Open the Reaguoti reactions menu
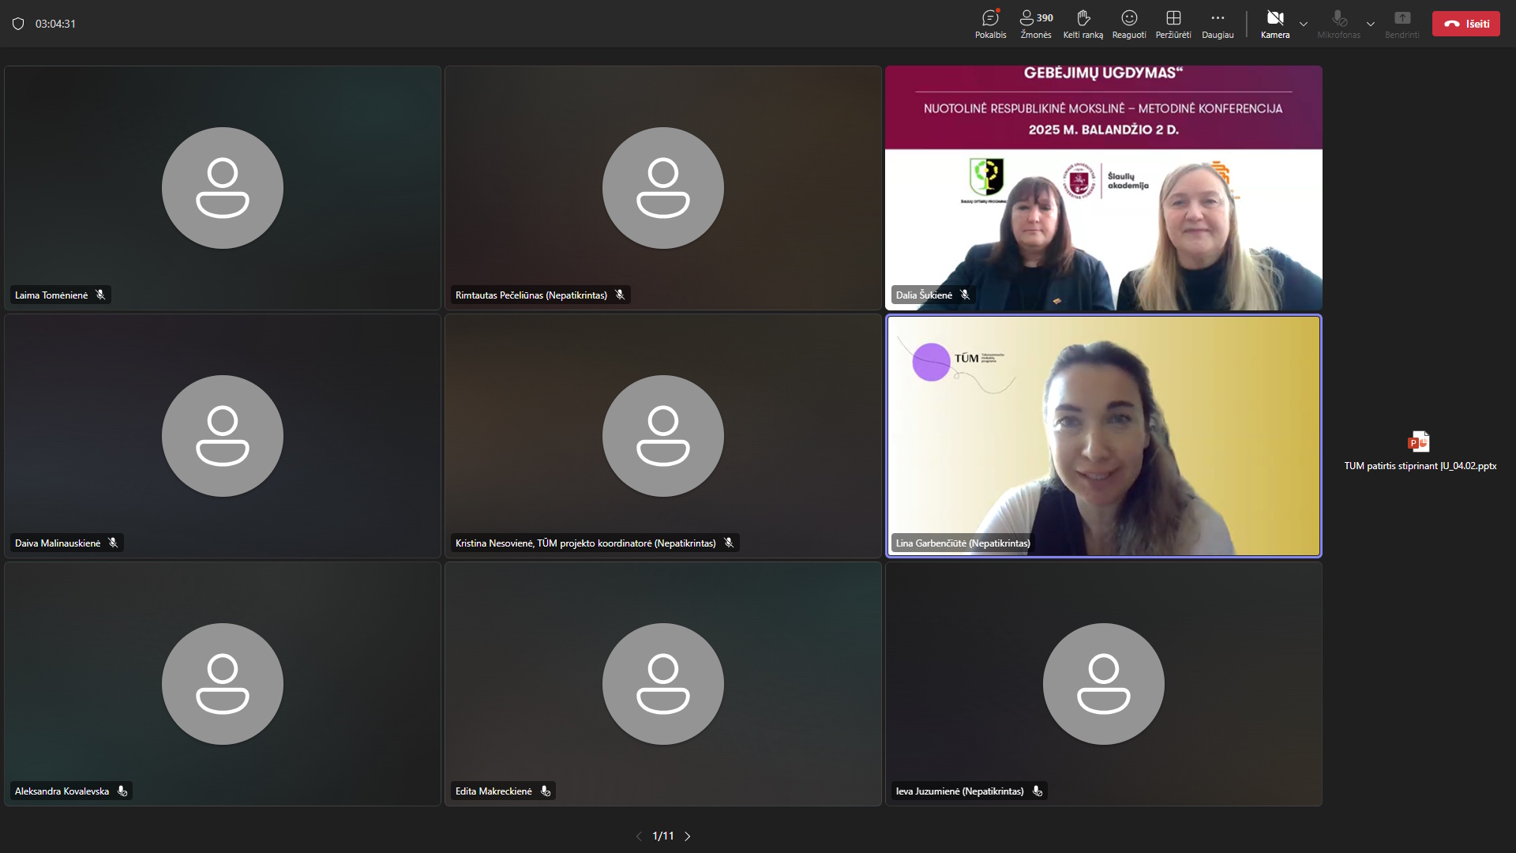This screenshot has width=1516, height=853. tap(1129, 24)
